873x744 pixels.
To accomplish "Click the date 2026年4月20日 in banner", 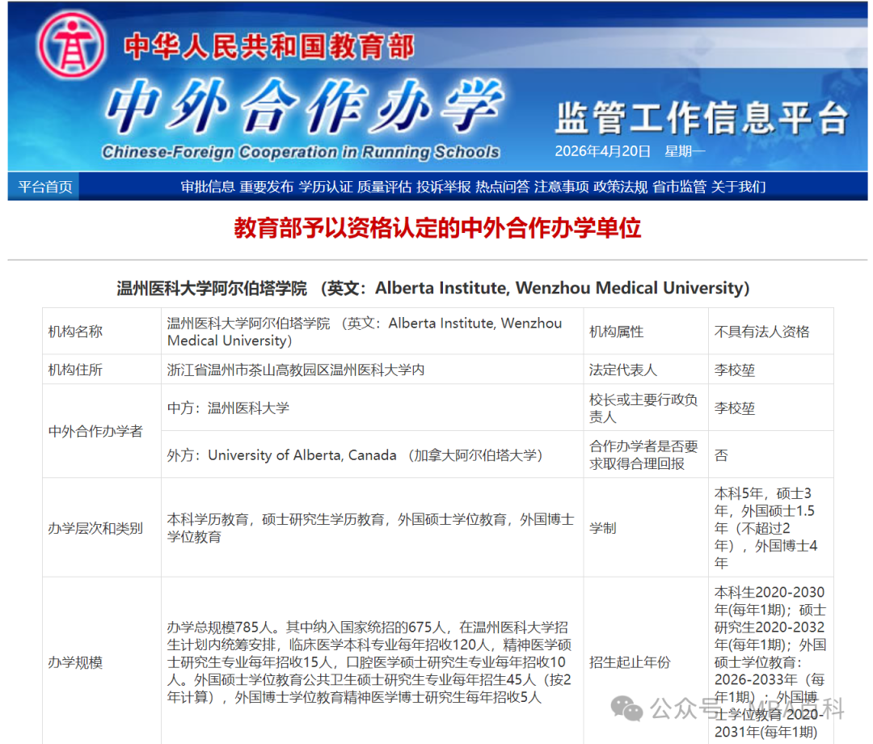I will (602, 151).
